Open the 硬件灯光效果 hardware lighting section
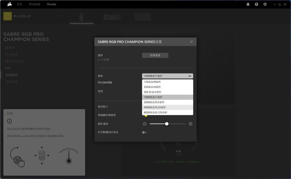The image size is (291, 179). click(x=15, y=61)
